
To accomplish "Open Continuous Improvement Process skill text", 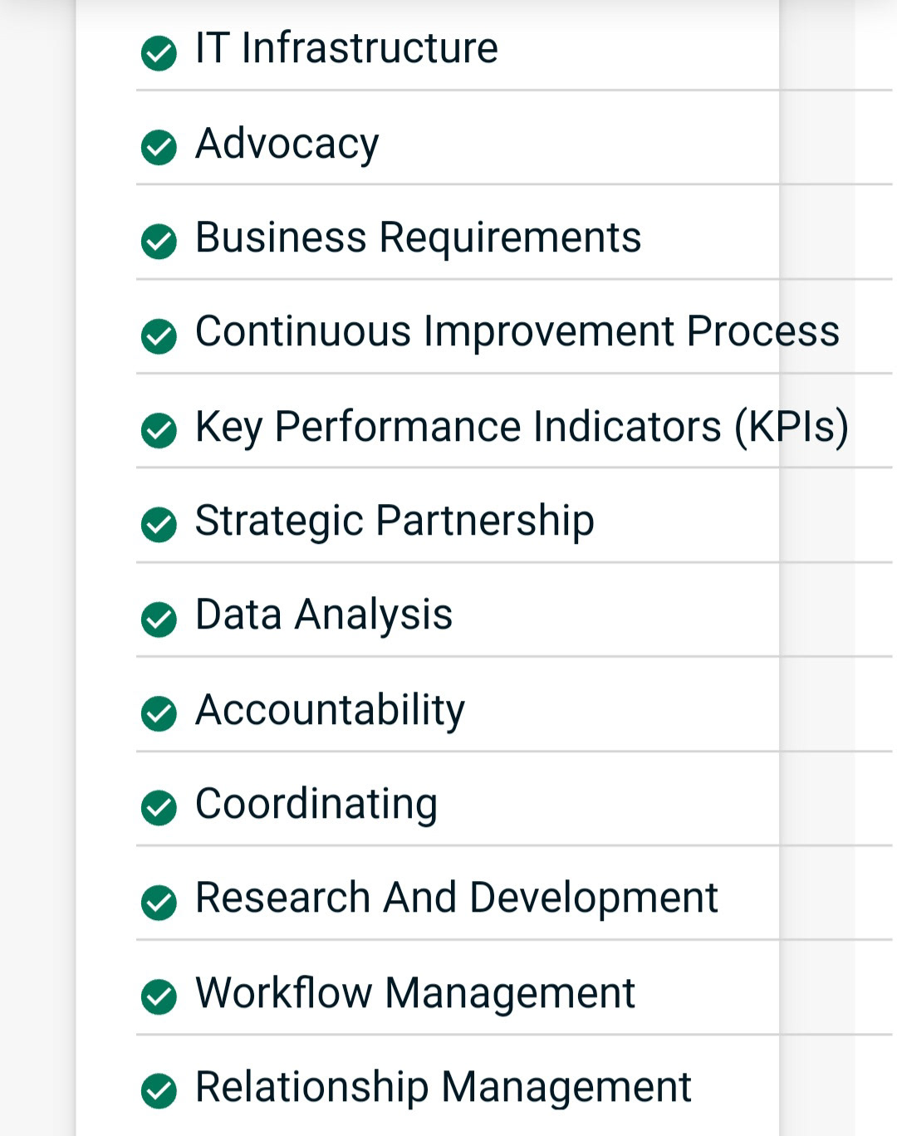I will [x=517, y=331].
